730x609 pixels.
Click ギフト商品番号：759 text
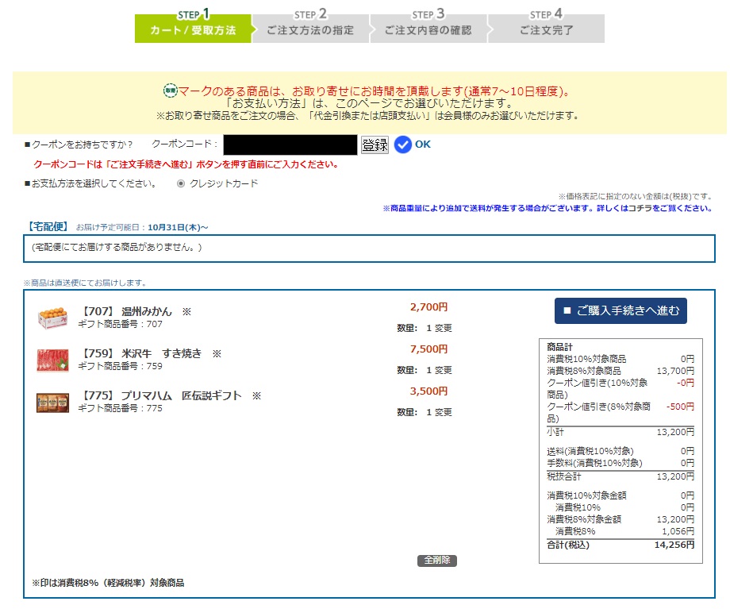pos(120,366)
